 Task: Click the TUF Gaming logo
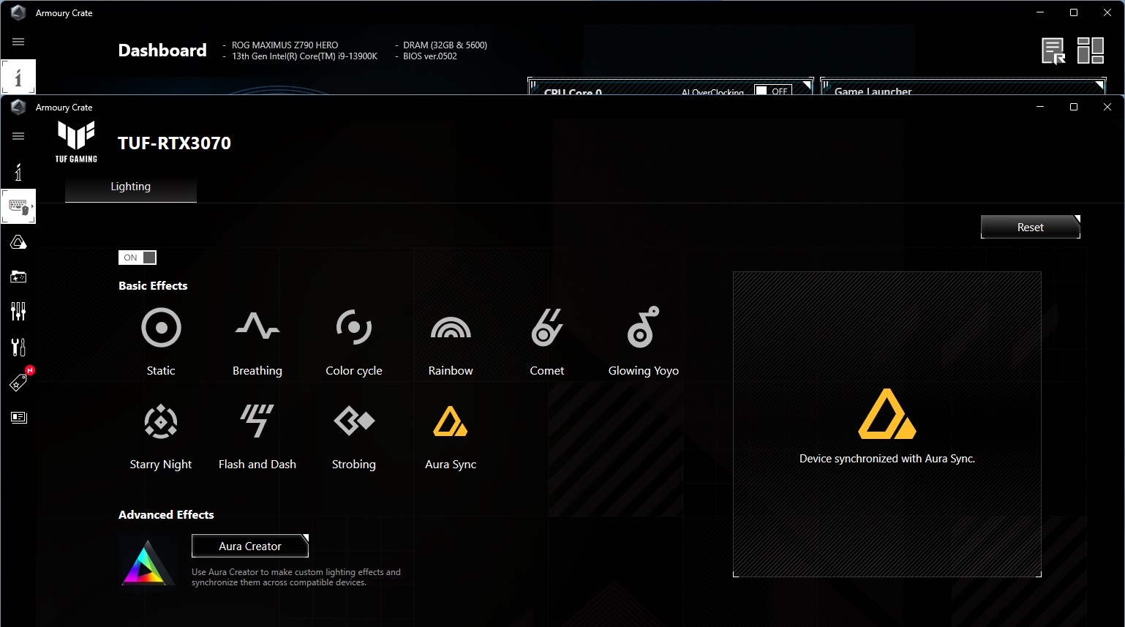coord(76,142)
